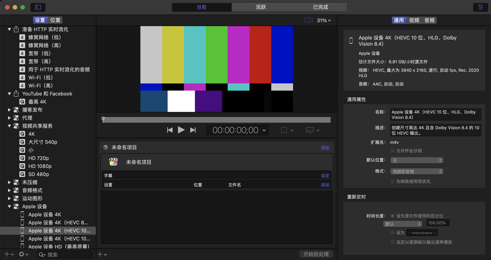Collapse the YouTube 和 Facebook group

coord(9,94)
